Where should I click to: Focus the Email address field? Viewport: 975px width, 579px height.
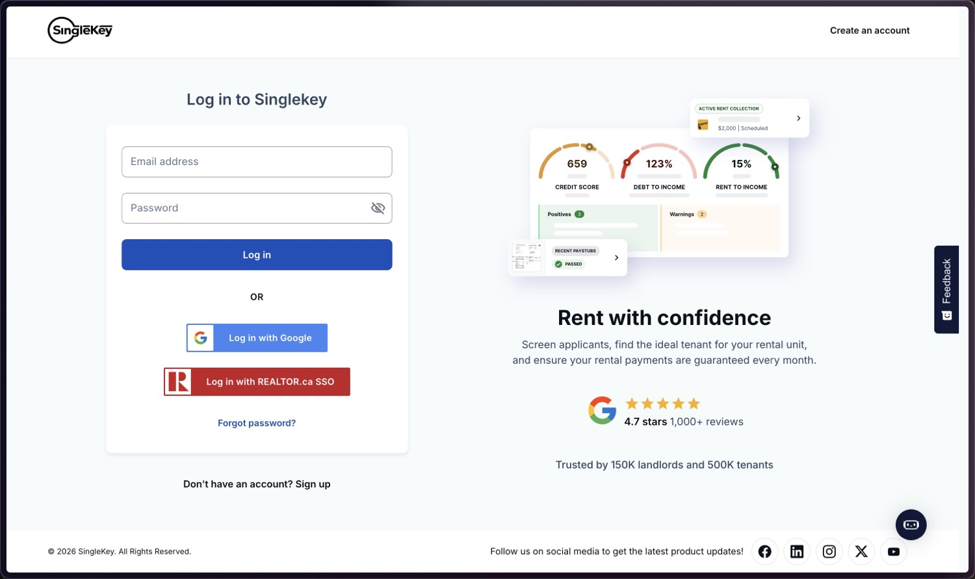click(257, 162)
